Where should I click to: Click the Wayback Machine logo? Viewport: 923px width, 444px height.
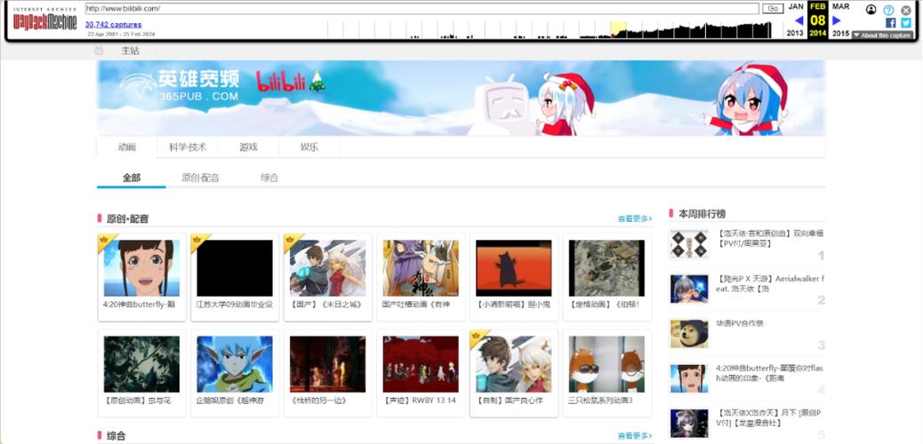(x=44, y=20)
